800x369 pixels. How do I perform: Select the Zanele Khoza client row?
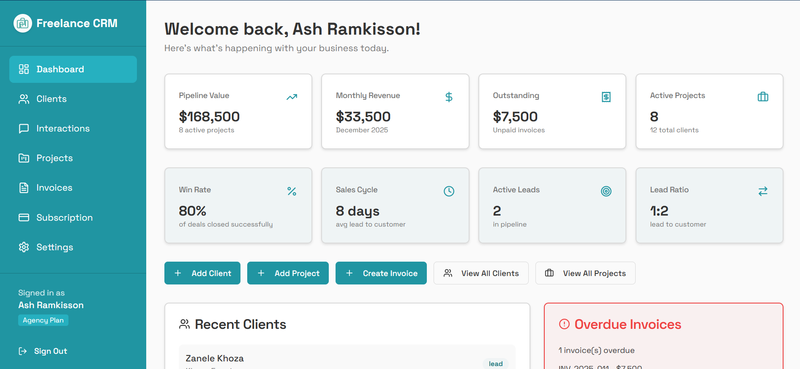[x=347, y=357]
